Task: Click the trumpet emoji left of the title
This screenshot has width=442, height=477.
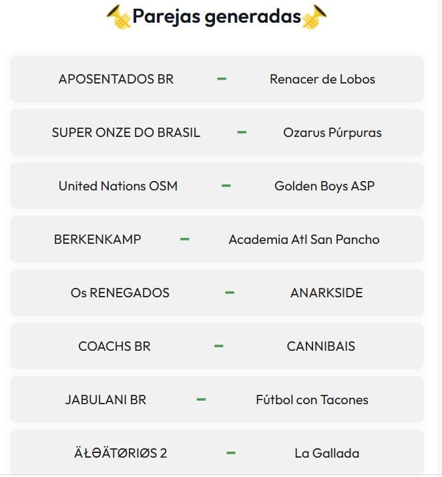Action: pyautogui.click(x=118, y=16)
